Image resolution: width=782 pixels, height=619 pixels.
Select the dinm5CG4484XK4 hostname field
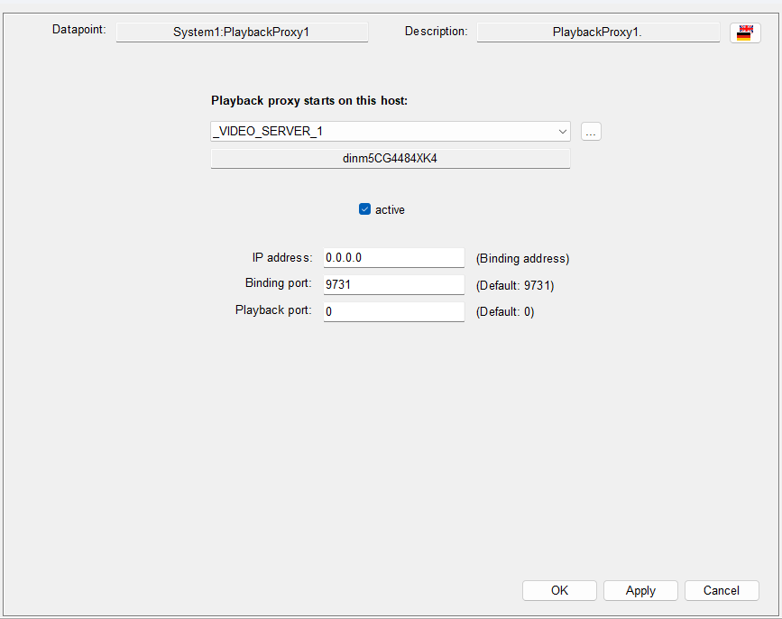tap(390, 159)
